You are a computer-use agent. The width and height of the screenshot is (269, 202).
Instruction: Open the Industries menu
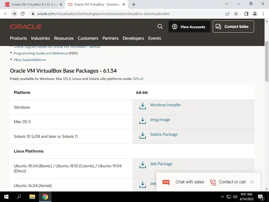[x=40, y=38]
